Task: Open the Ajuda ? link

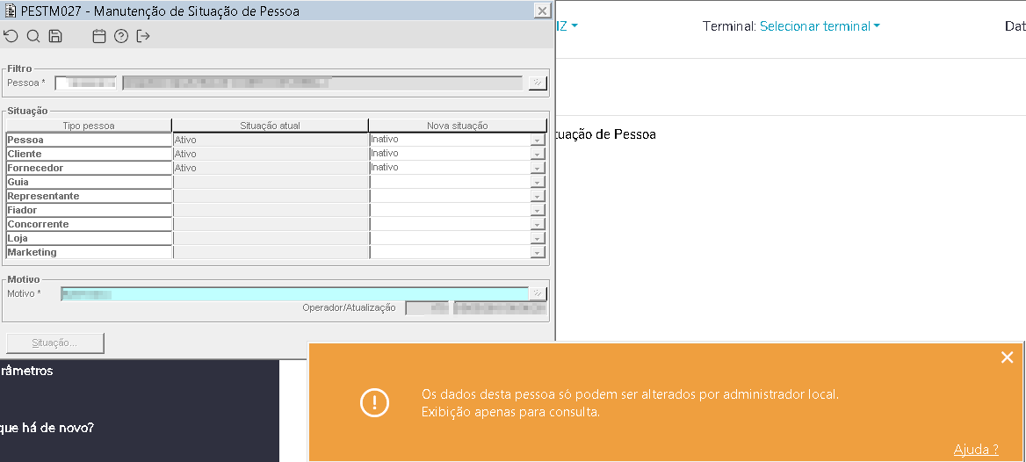Action: point(976,449)
